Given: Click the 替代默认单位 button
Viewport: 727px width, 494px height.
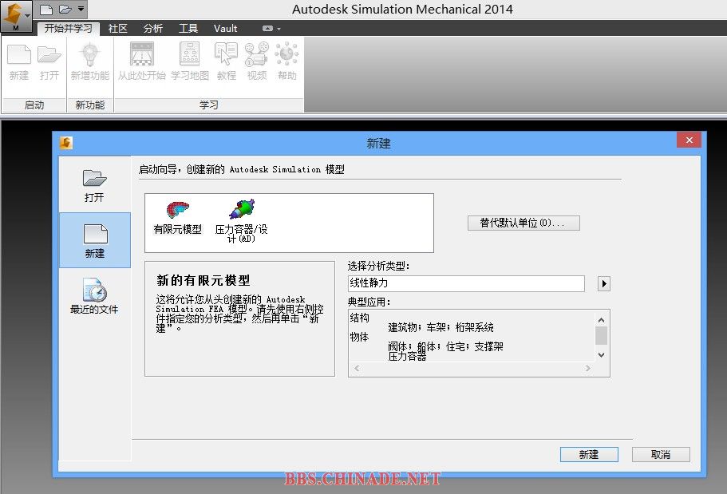Looking at the screenshot, I should 524,223.
